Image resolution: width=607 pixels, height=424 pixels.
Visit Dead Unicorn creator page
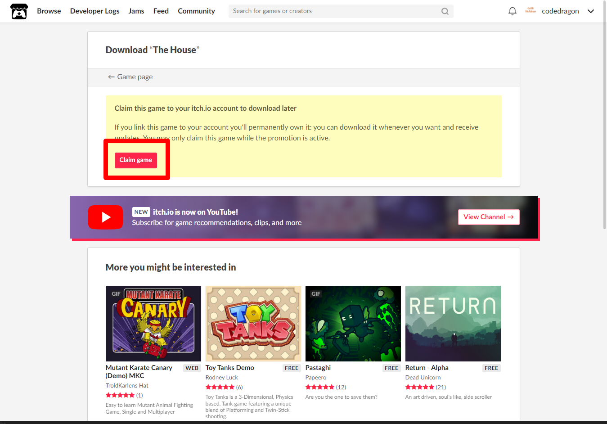coord(423,378)
